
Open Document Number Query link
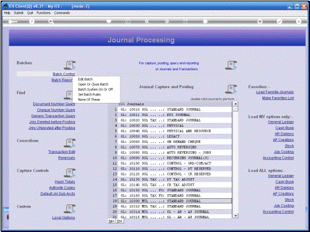[x=54, y=104]
